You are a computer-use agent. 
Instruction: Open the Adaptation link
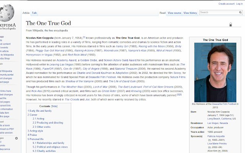122,73
